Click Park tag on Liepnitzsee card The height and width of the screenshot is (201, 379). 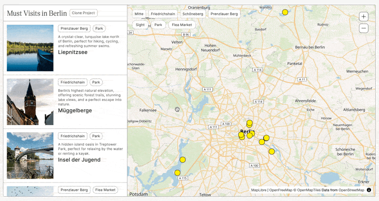[99, 28]
